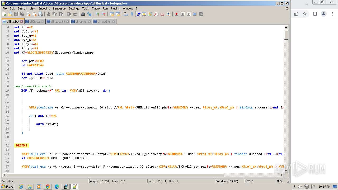Close the dll_updt.txt tab
The height and width of the screenshot is (190, 338).
[x=114, y=22]
